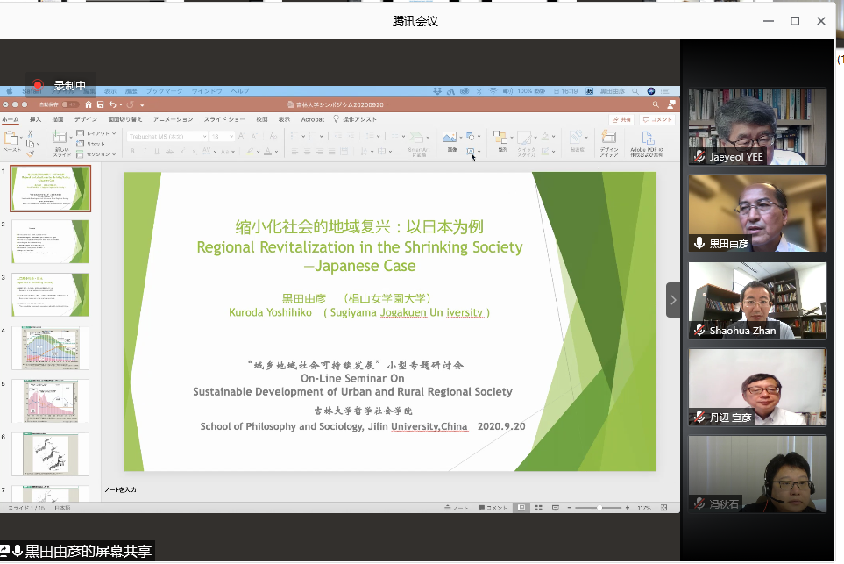
Task: Collapse the participant video panel arrow
Action: [672, 299]
